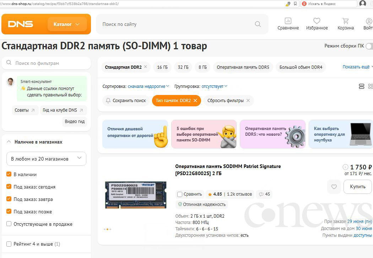Click the 29 июня (пн) pickup date link
The image size is (373, 258).
tap(360, 221)
